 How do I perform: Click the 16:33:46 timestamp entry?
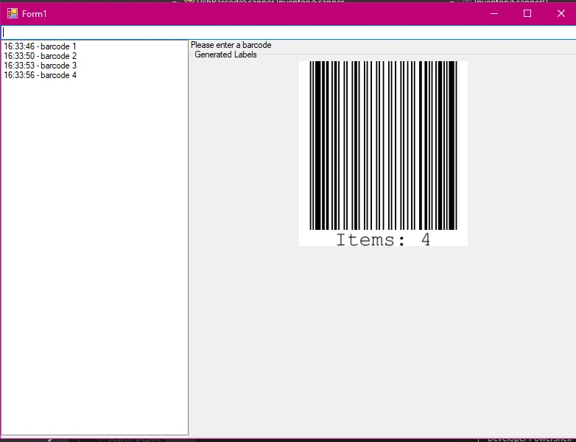[x=20, y=46]
